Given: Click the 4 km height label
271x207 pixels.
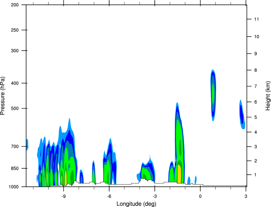Looking at the screenshot, I should [256, 132].
